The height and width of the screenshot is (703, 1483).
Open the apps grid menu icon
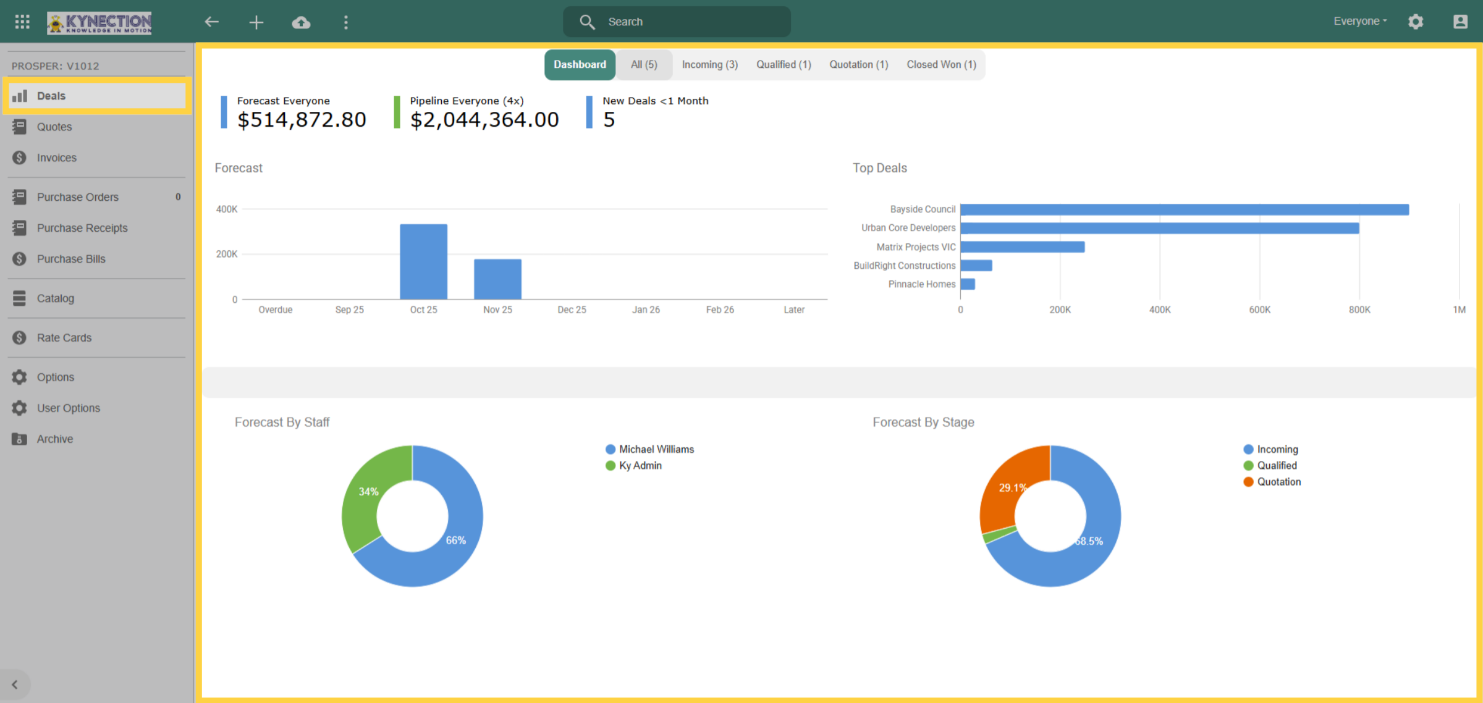click(x=22, y=22)
